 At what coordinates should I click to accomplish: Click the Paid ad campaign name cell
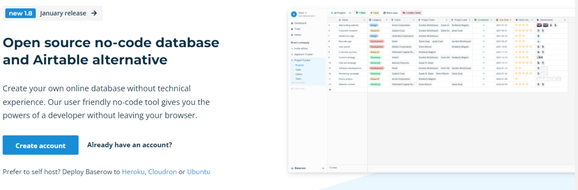[x=348, y=63]
